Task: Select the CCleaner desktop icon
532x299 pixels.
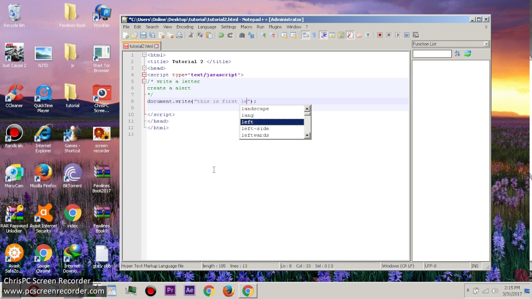Action: click(14, 96)
